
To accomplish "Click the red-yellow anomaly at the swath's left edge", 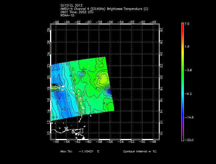I will (x=55, y=87).
